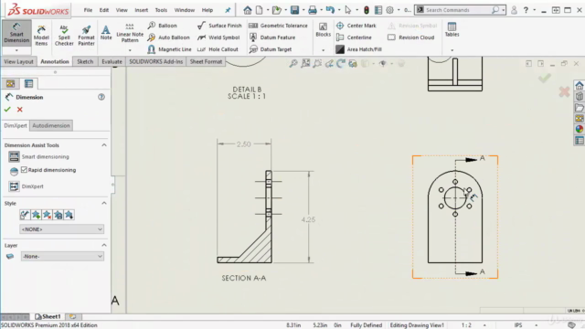
Task: Accept dimension with green checkmark in panel
Action: pyautogui.click(x=7, y=110)
